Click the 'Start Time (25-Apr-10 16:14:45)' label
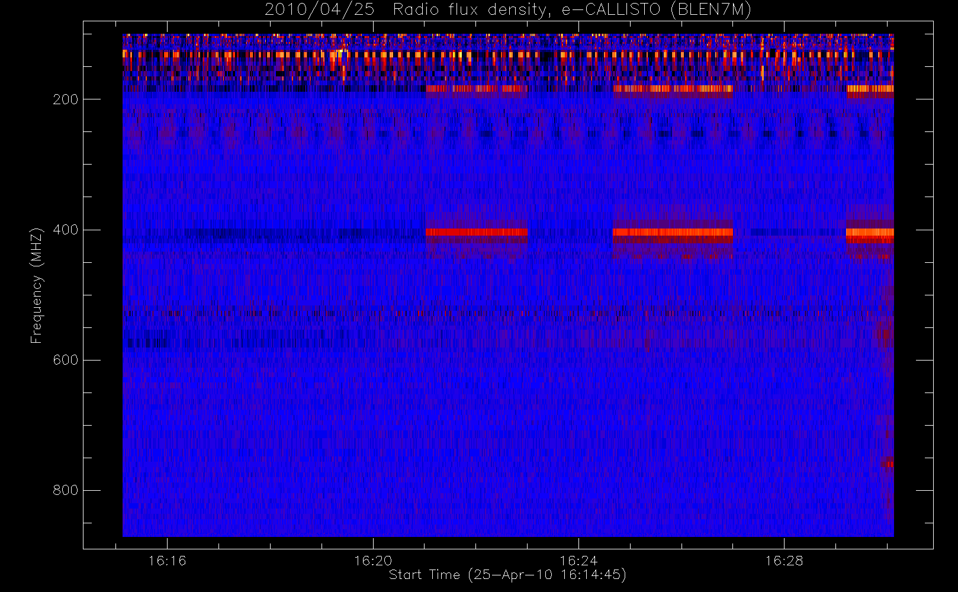This screenshot has height=592, width=958. pos(508,575)
